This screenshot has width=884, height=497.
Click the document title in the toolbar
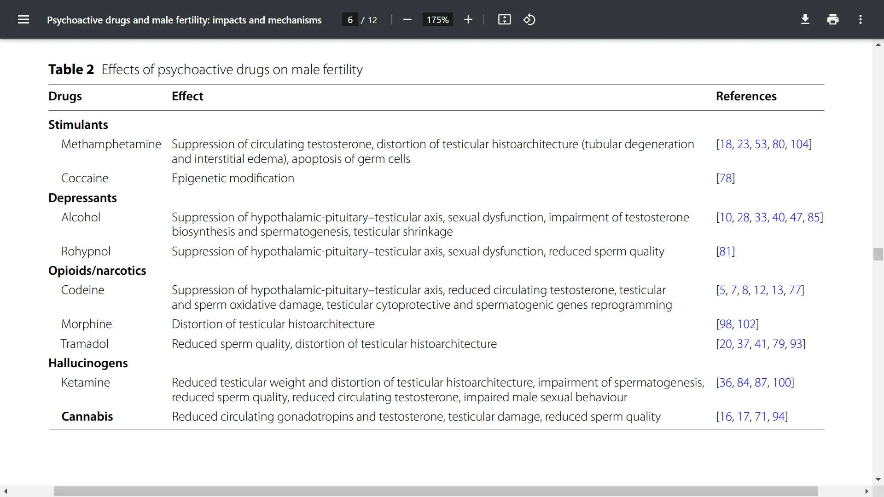184,20
